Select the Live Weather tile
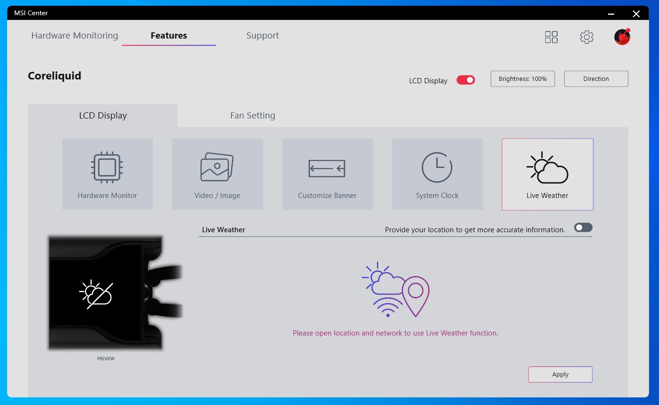The width and height of the screenshot is (659, 405). [547, 174]
